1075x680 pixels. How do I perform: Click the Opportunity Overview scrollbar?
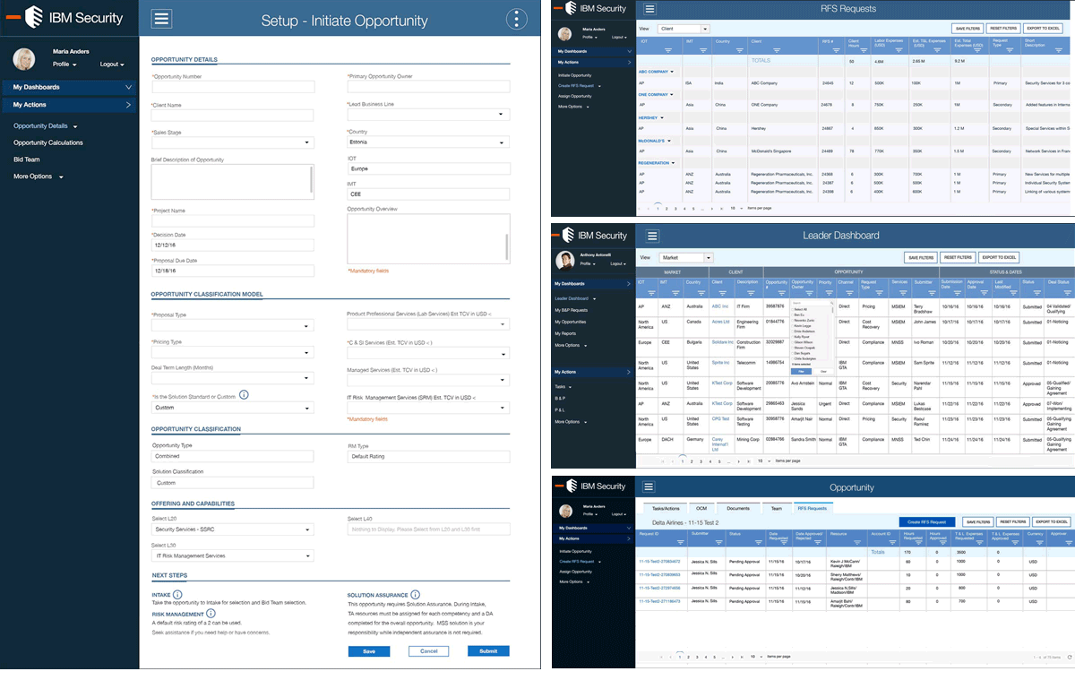(x=507, y=245)
